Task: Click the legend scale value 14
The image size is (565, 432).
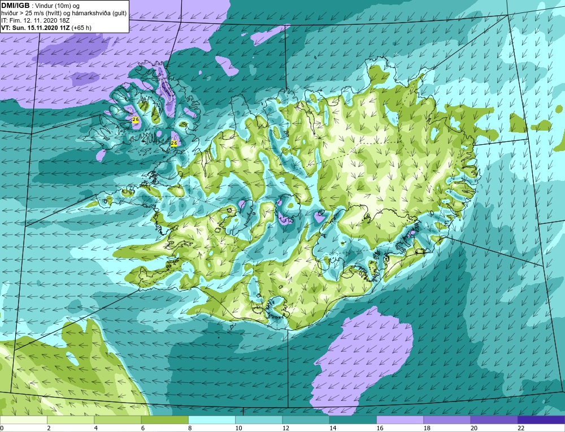Action: 333,428
